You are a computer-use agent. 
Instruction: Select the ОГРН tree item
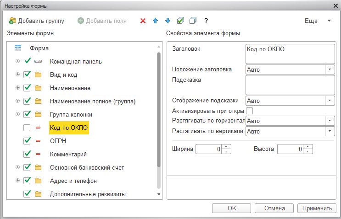[58, 141]
